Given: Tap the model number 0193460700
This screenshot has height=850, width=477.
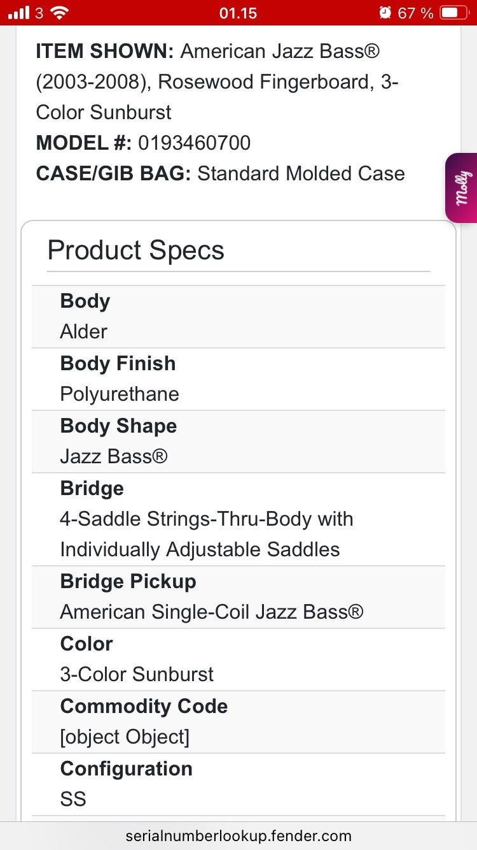Looking at the screenshot, I should coord(194,143).
